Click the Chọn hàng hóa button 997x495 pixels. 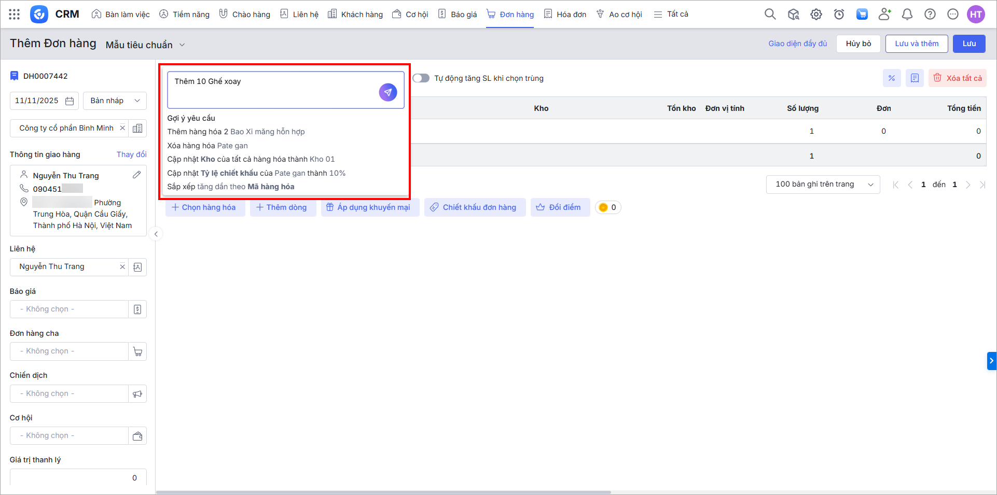tap(204, 207)
